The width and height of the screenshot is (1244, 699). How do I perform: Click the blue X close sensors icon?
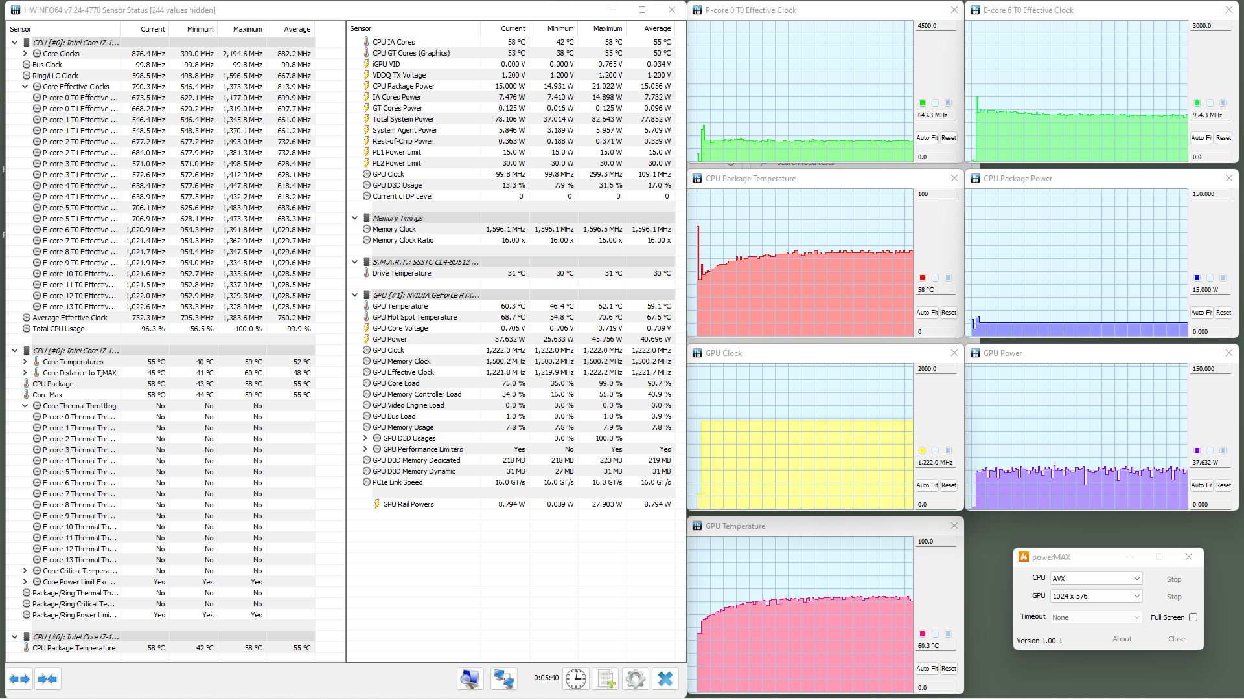point(665,679)
